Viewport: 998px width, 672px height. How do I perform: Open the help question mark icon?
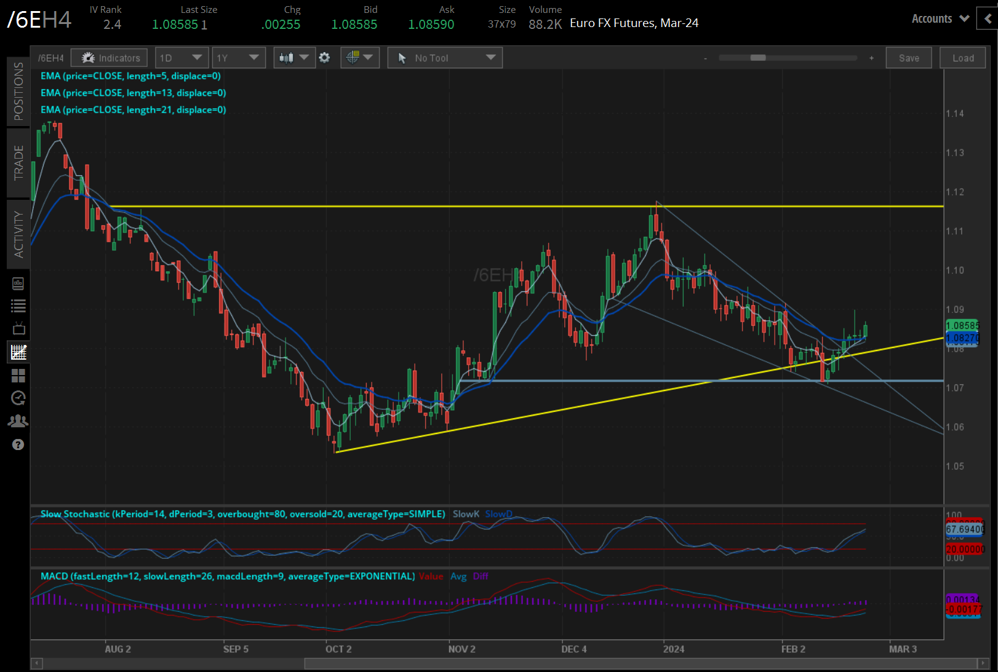click(x=18, y=445)
